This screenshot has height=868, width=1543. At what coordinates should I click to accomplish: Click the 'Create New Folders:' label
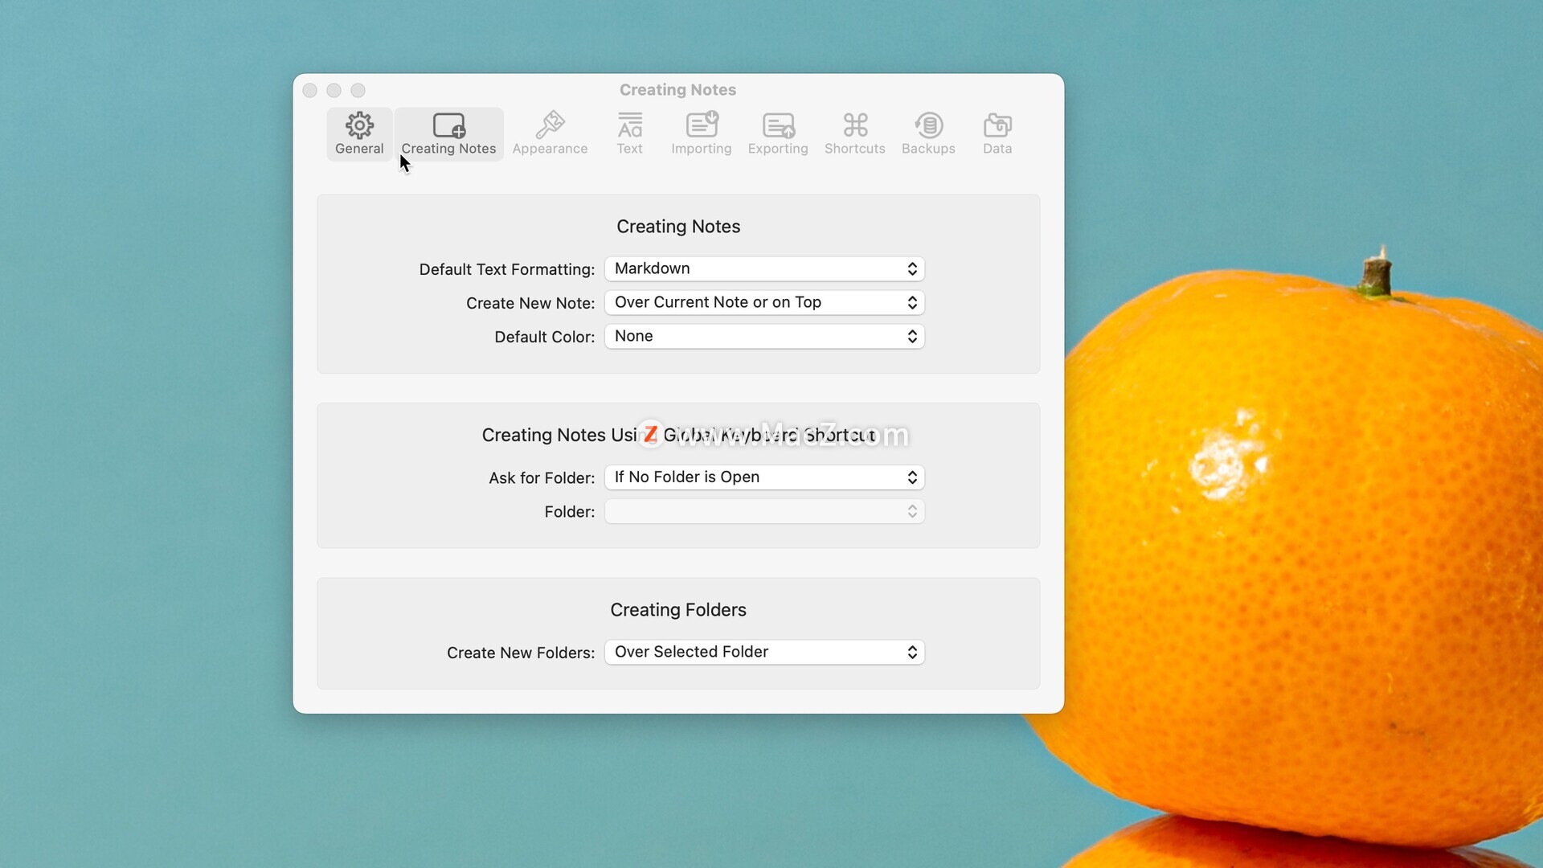521,653
